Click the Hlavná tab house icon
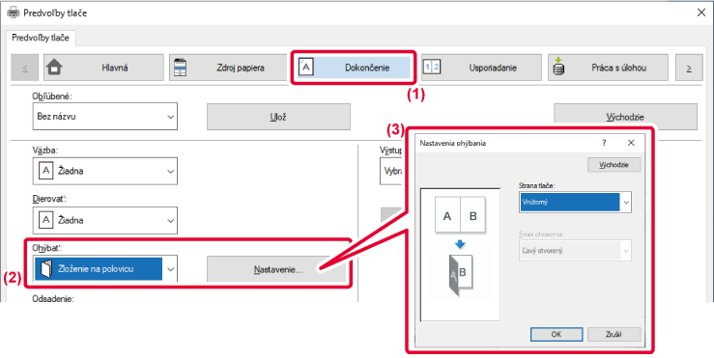Screen dimensions: 714x358 pyautogui.click(x=55, y=68)
